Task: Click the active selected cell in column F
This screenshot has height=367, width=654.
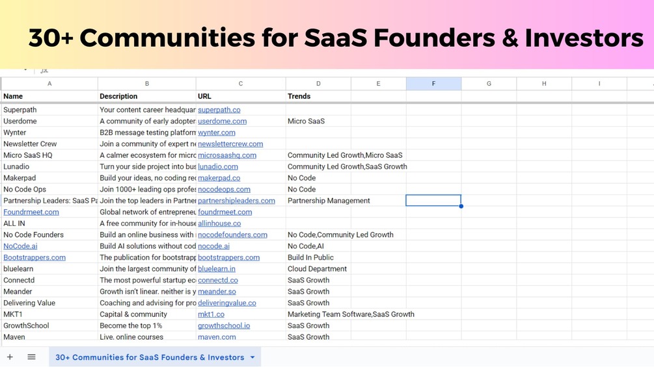Action: click(x=433, y=201)
